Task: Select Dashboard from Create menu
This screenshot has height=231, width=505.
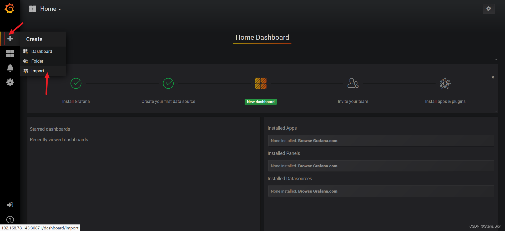Action: [x=43, y=51]
